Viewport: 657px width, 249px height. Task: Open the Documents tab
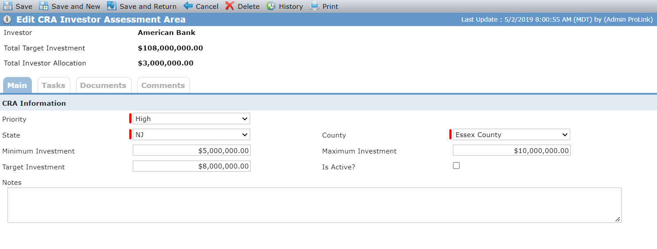(x=103, y=85)
